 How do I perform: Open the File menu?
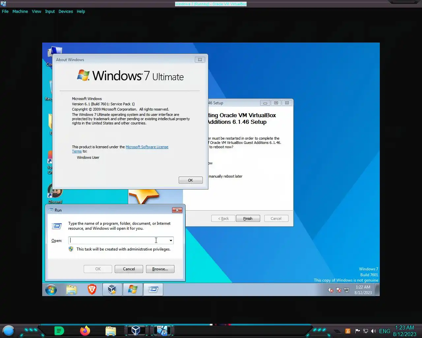click(5, 11)
